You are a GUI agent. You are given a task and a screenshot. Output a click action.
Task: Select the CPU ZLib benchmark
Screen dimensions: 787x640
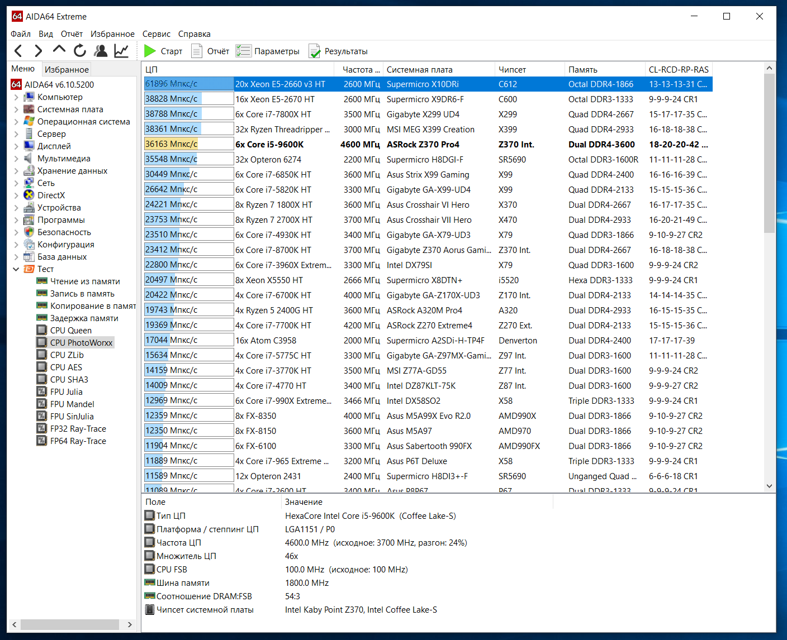coord(67,355)
